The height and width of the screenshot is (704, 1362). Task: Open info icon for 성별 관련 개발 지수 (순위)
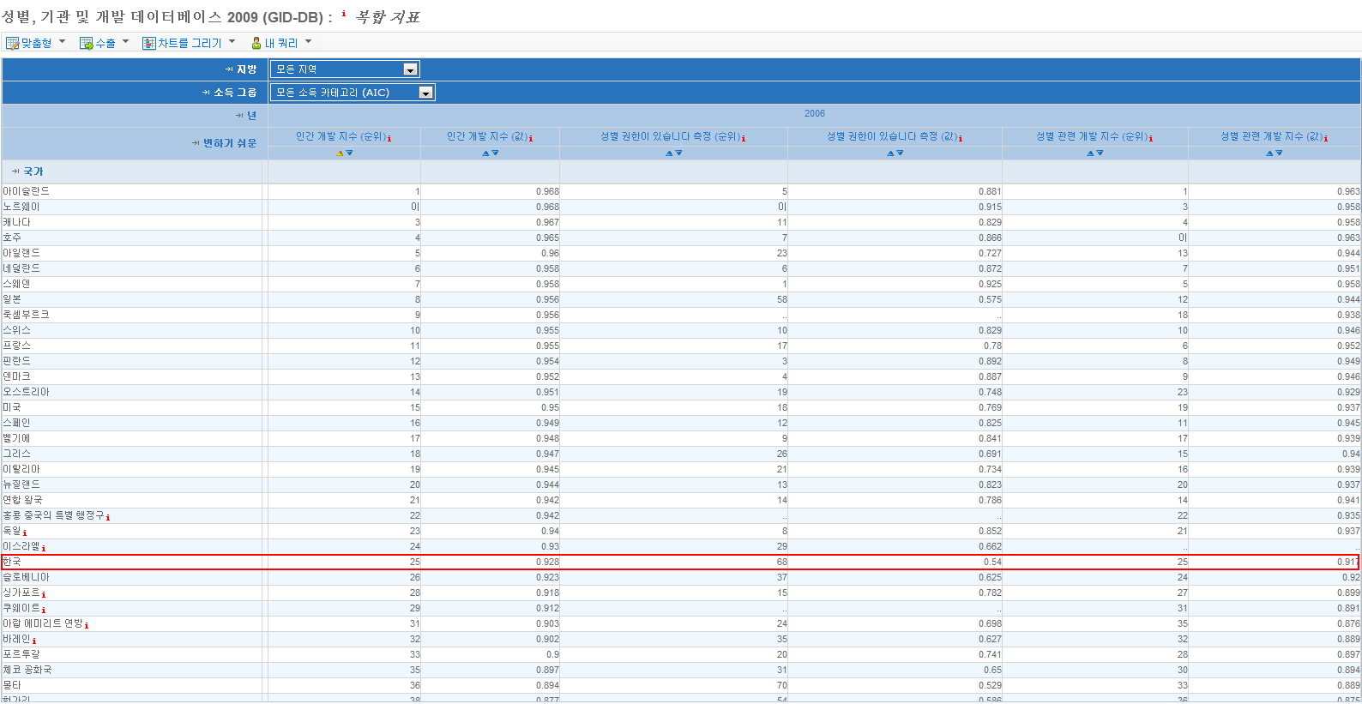pyautogui.click(x=1151, y=138)
